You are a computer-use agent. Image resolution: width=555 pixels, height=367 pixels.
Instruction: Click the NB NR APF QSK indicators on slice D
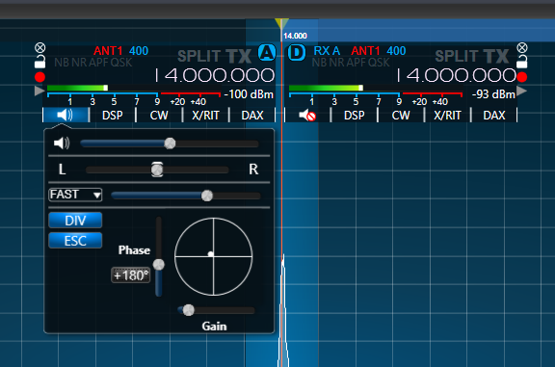351,63
